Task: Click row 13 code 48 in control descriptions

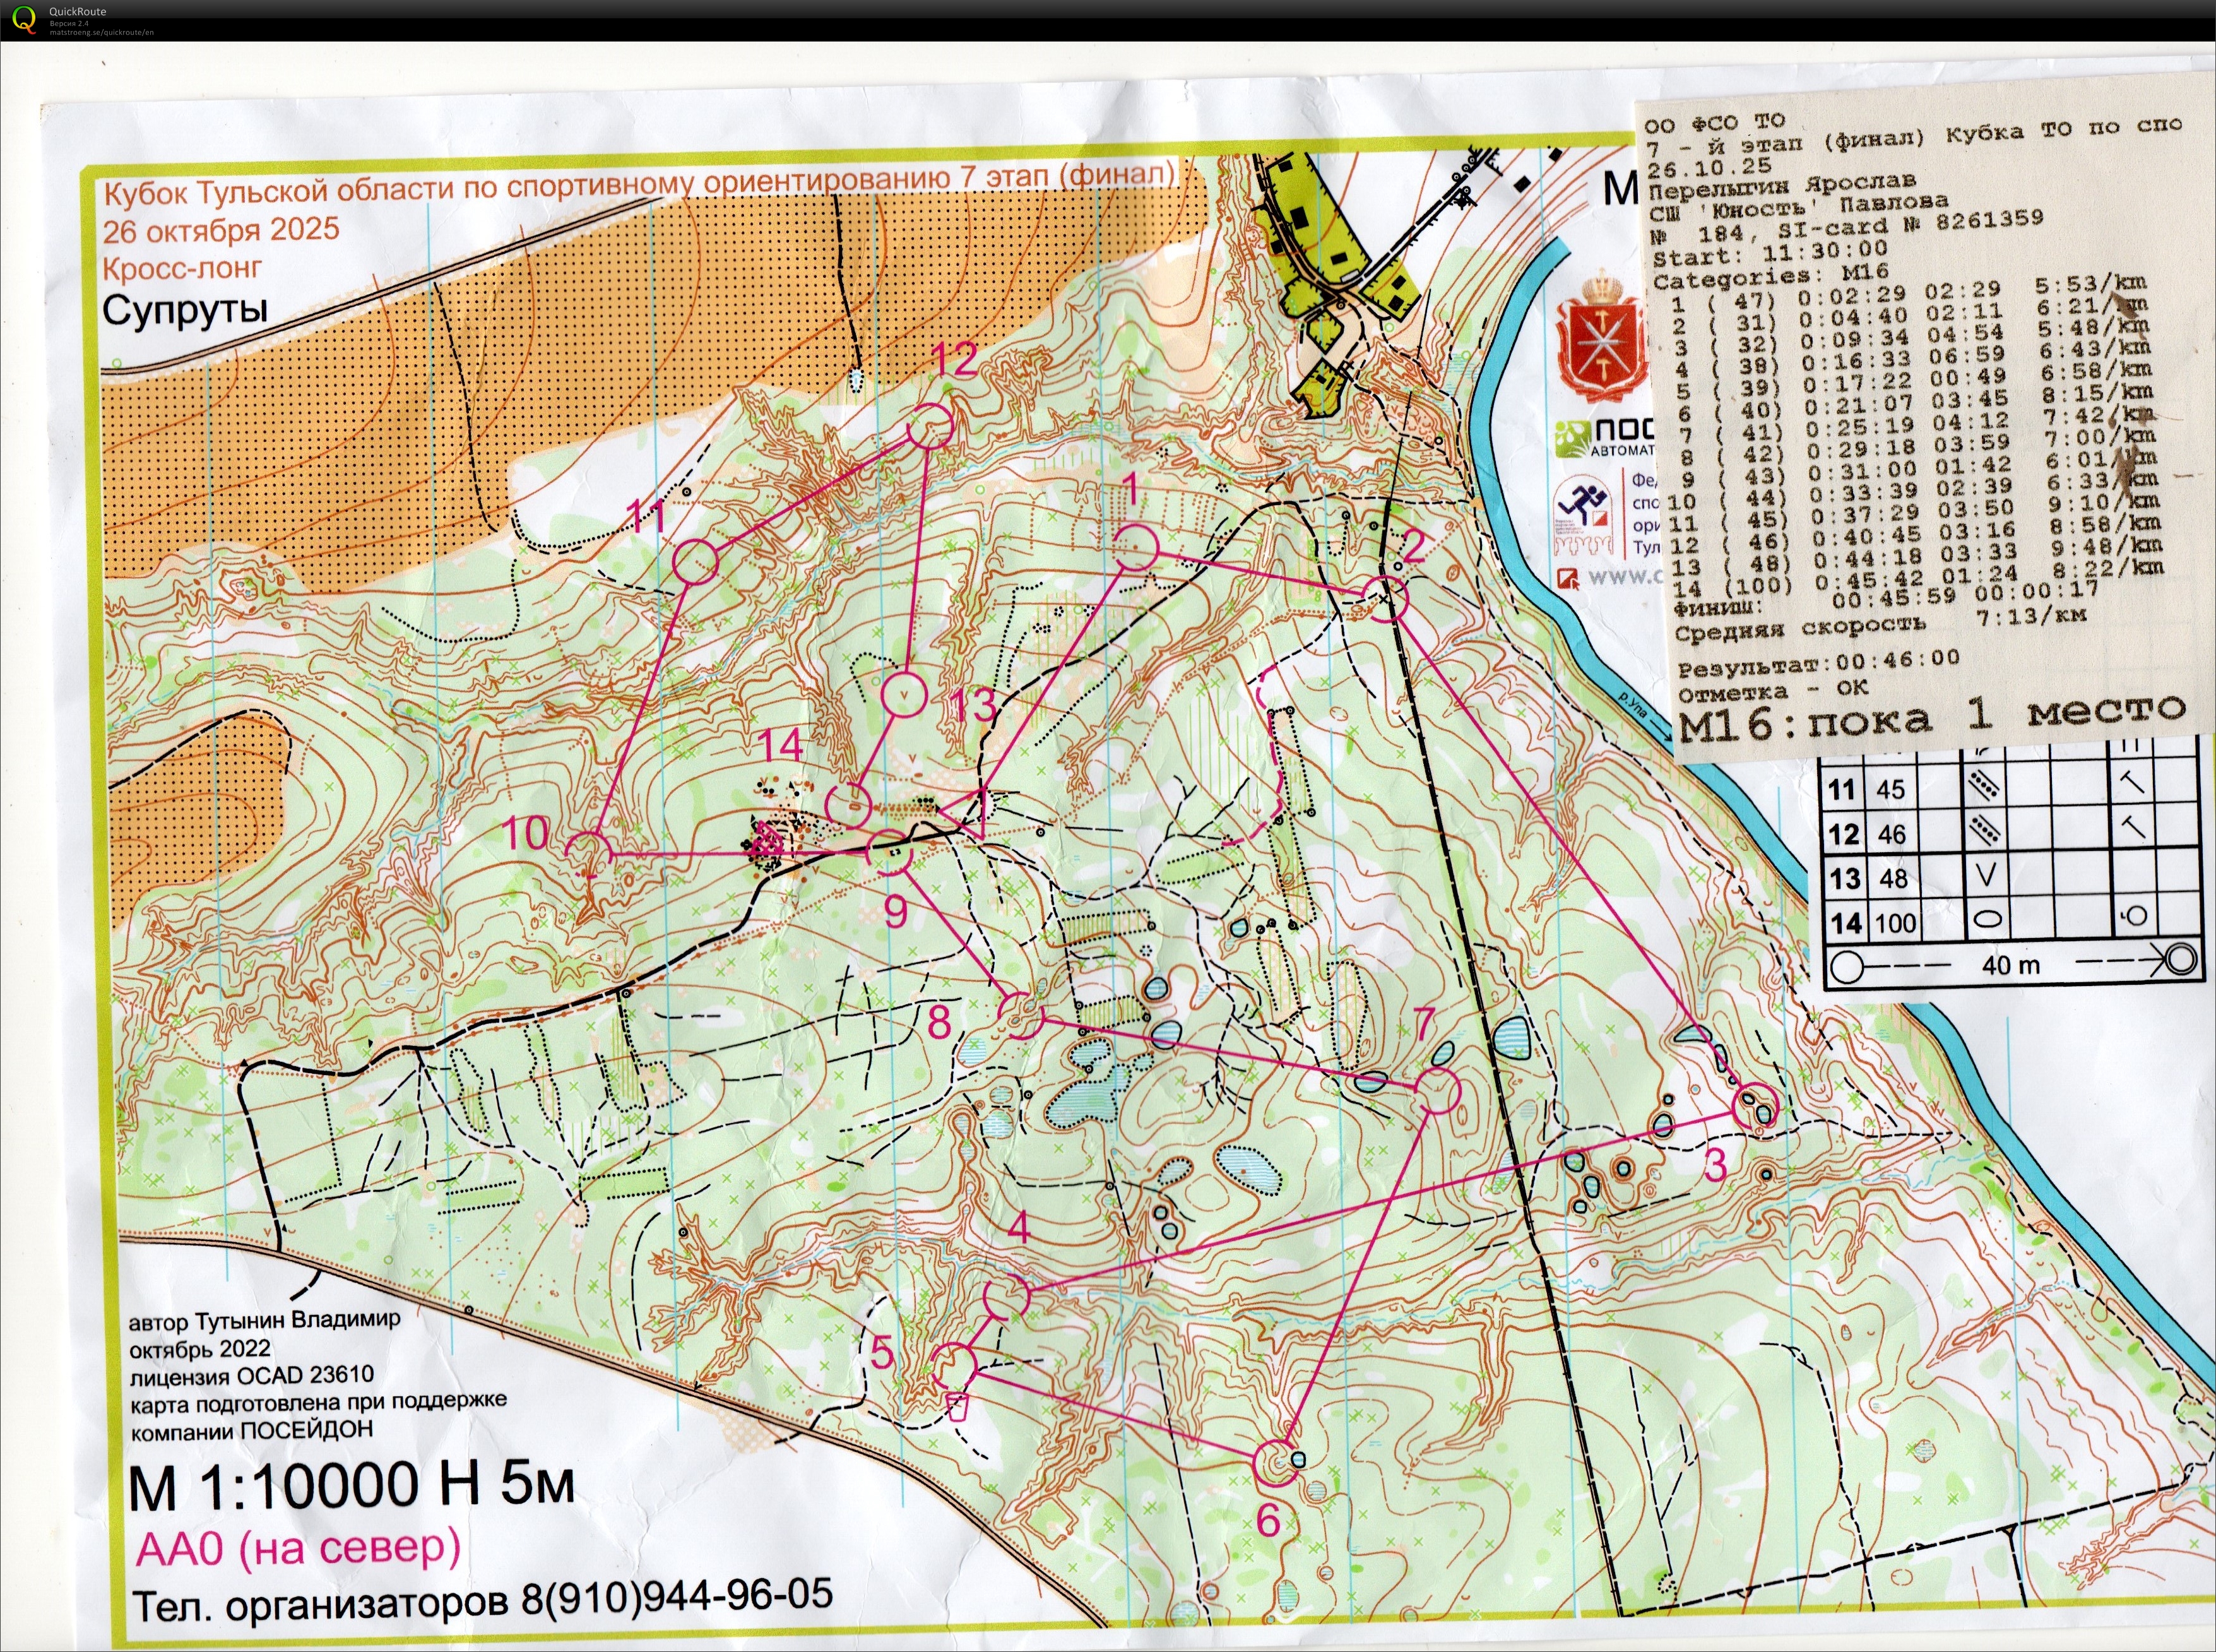Action: point(1893,878)
